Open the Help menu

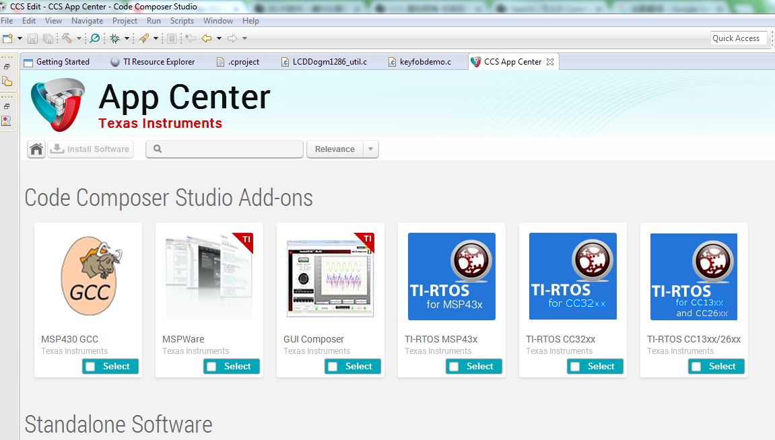[250, 21]
